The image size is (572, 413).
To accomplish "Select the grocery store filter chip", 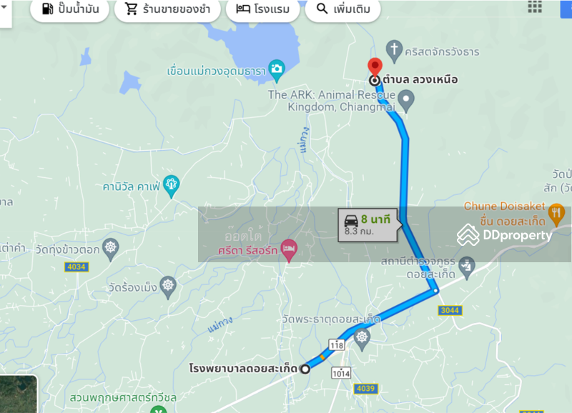I will 167,9.
